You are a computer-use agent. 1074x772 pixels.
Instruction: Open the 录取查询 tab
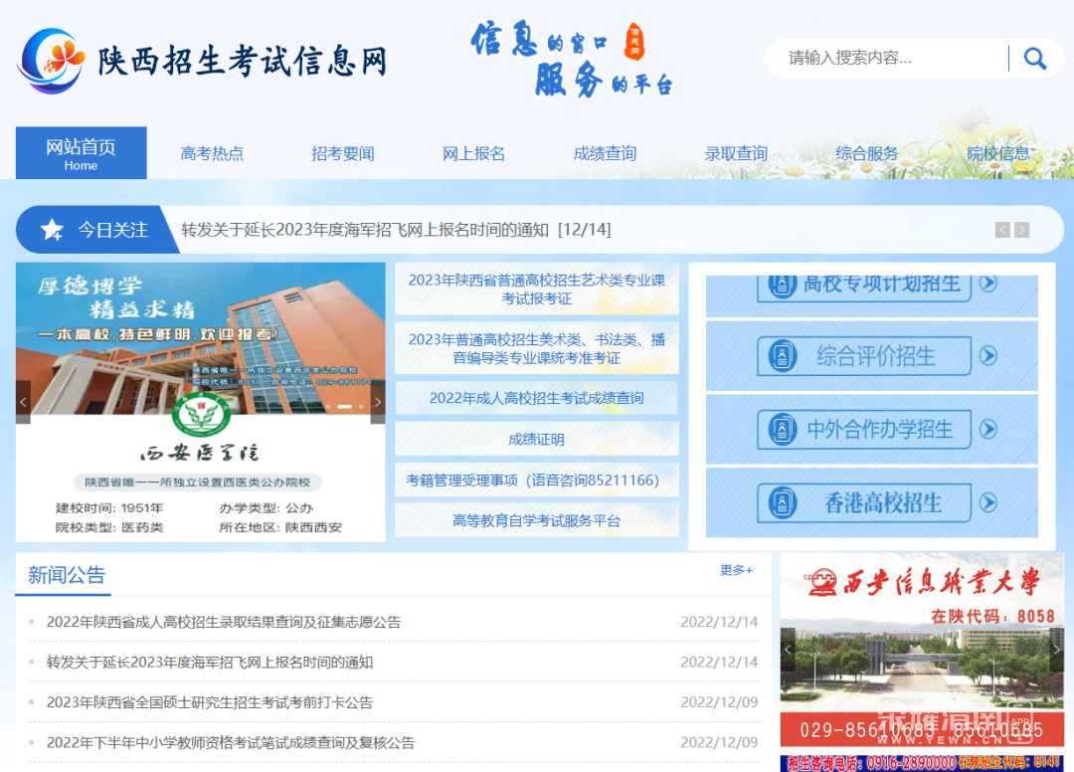tap(736, 153)
